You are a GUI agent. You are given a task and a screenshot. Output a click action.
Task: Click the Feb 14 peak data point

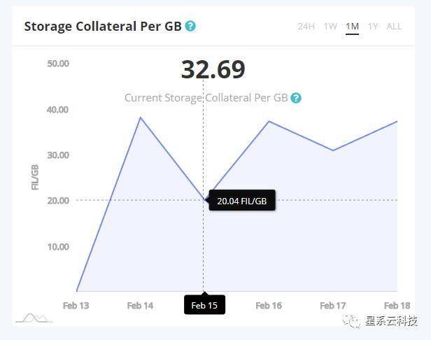point(141,118)
